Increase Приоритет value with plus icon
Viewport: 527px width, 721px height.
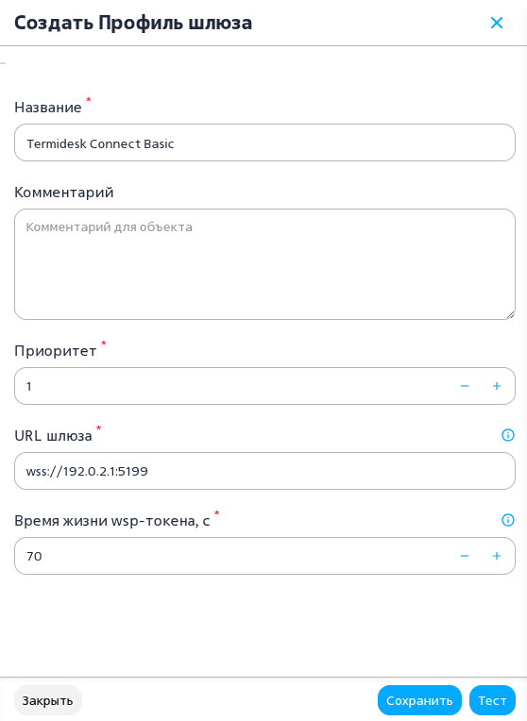496,386
